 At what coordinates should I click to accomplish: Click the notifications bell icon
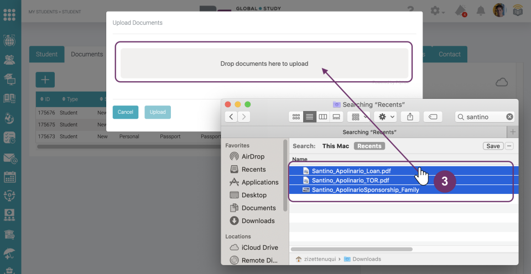[481, 11]
